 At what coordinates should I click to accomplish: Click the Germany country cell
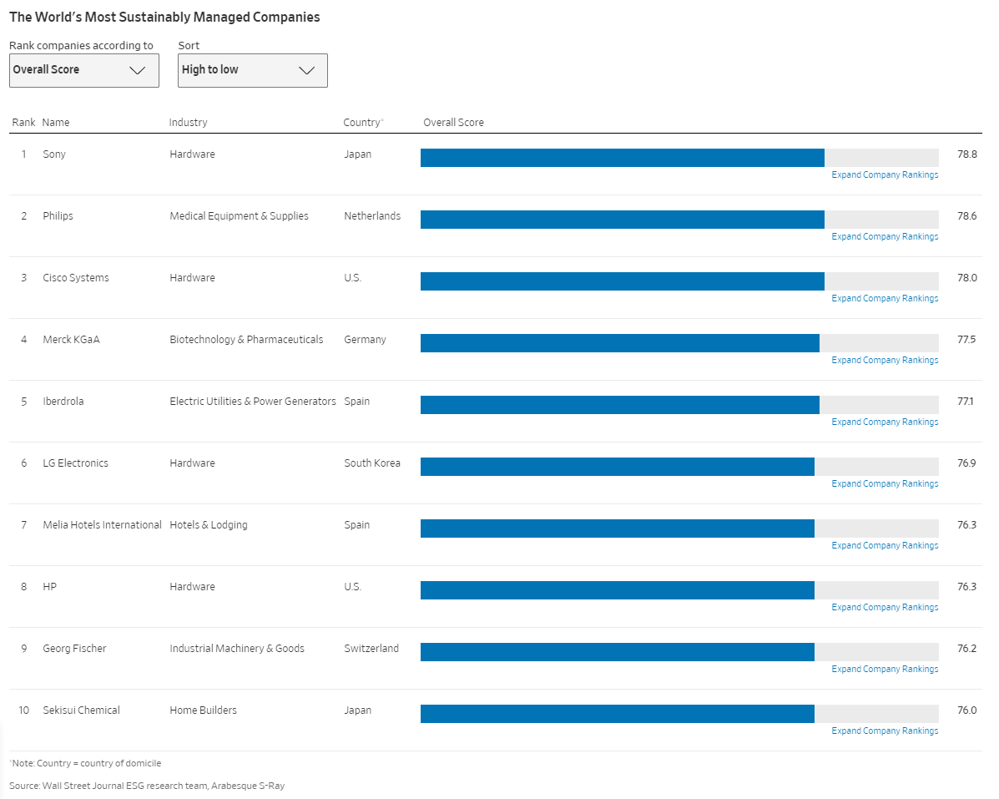(x=365, y=340)
